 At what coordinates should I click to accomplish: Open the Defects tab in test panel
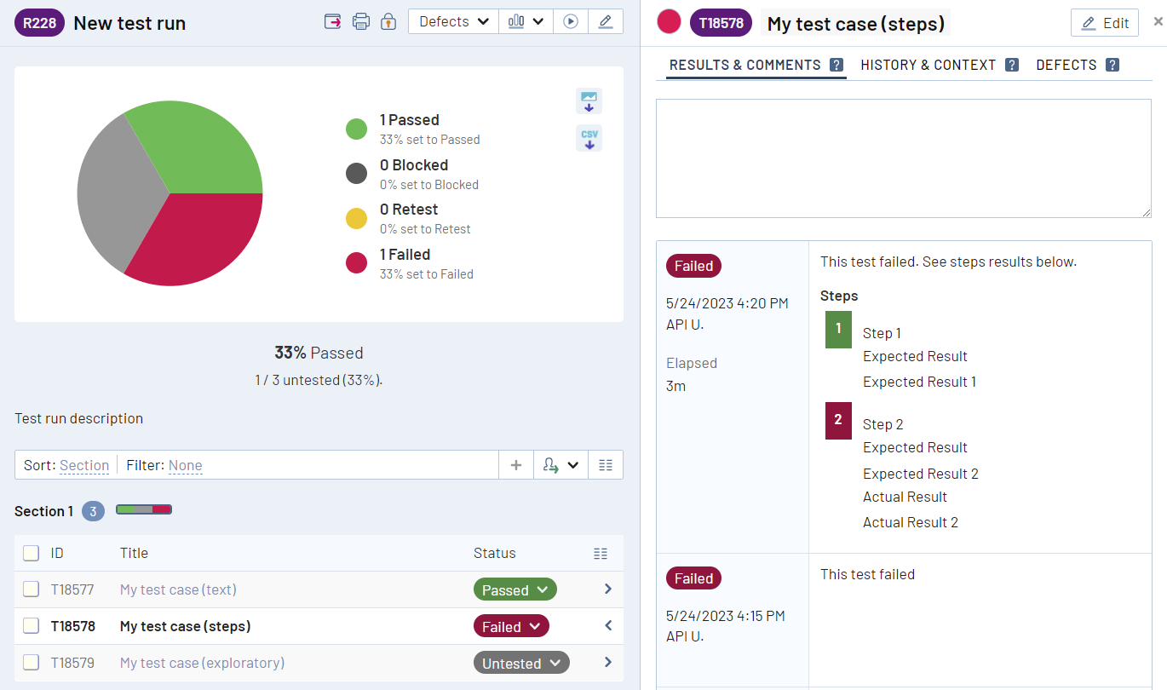(x=1066, y=65)
